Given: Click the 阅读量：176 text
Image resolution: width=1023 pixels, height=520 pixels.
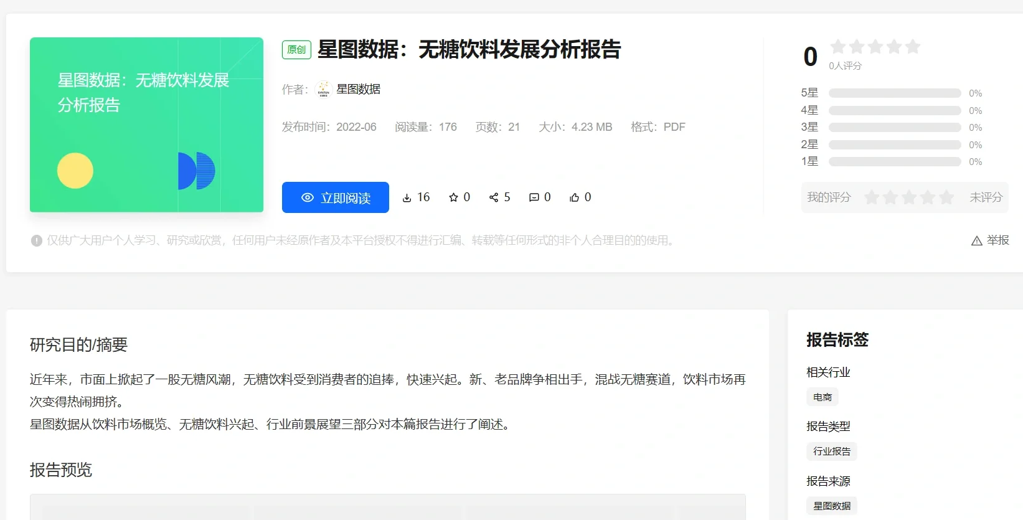Looking at the screenshot, I should coord(426,127).
